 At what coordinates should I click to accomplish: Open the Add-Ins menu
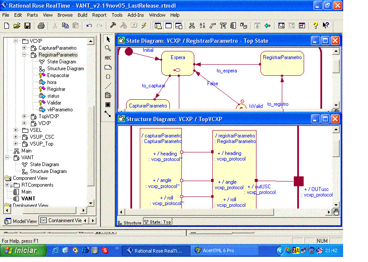pyautogui.click(x=136, y=15)
